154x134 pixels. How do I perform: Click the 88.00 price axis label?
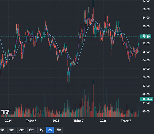pyautogui.click(x=146, y=9)
